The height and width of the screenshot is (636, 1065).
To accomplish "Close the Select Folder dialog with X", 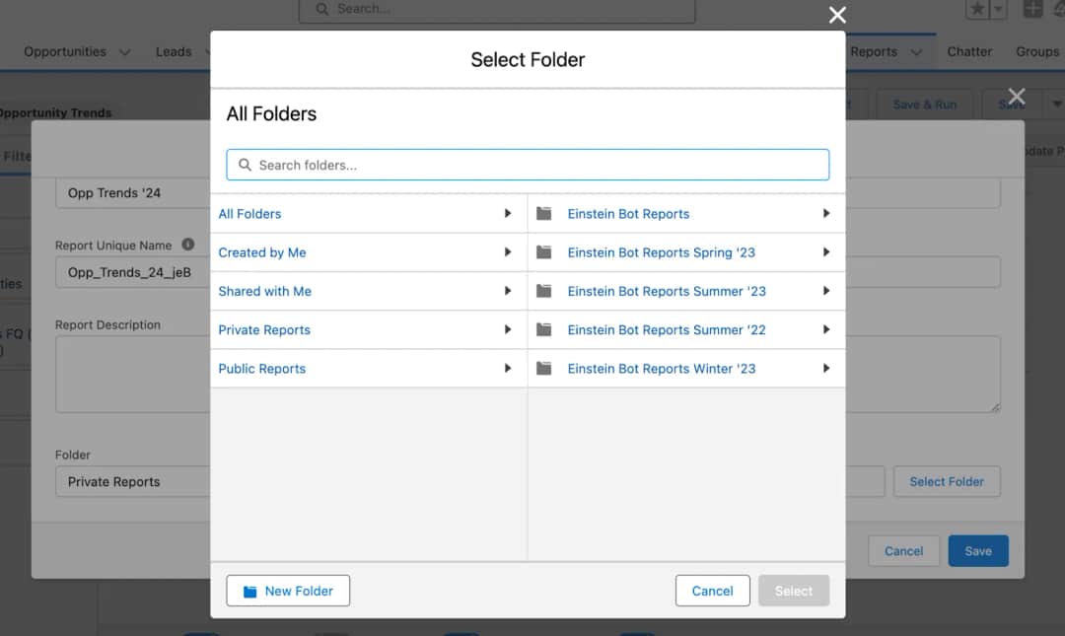I will (837, 15).
